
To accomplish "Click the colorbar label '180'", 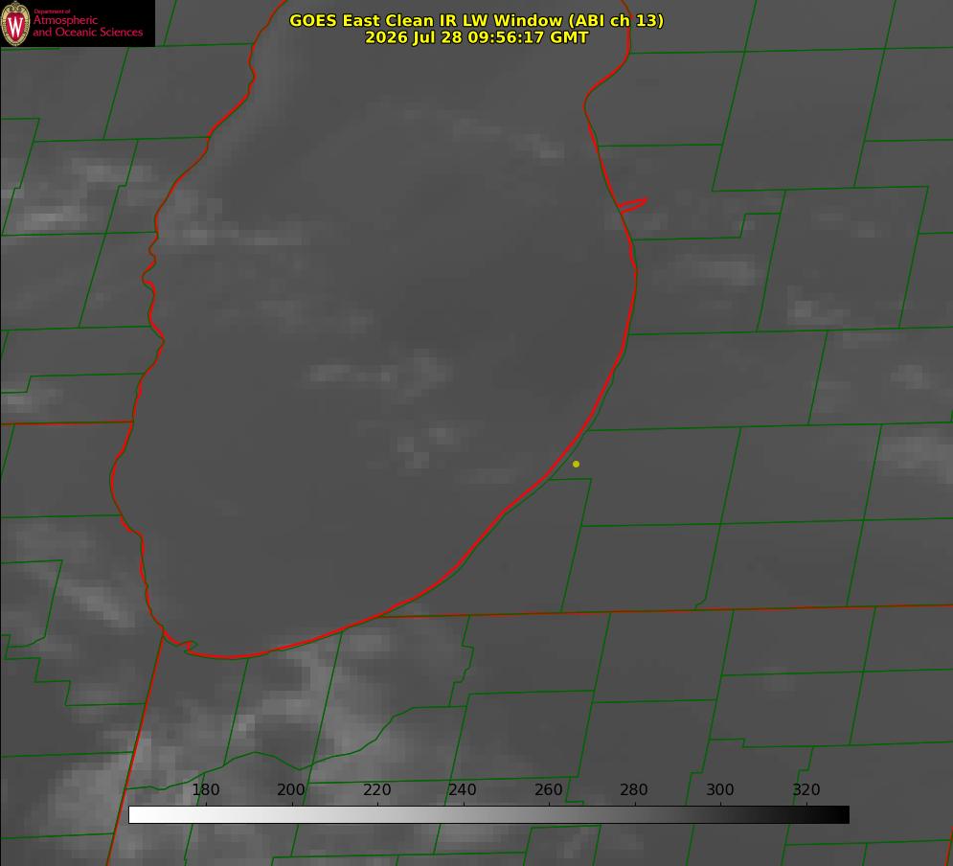I will point(205,789).
